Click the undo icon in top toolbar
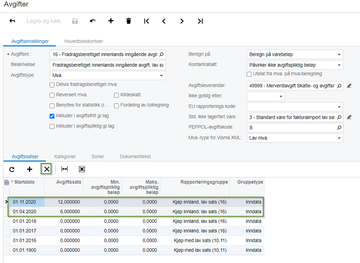The image size is (360, 263). (x=93, y=21)
